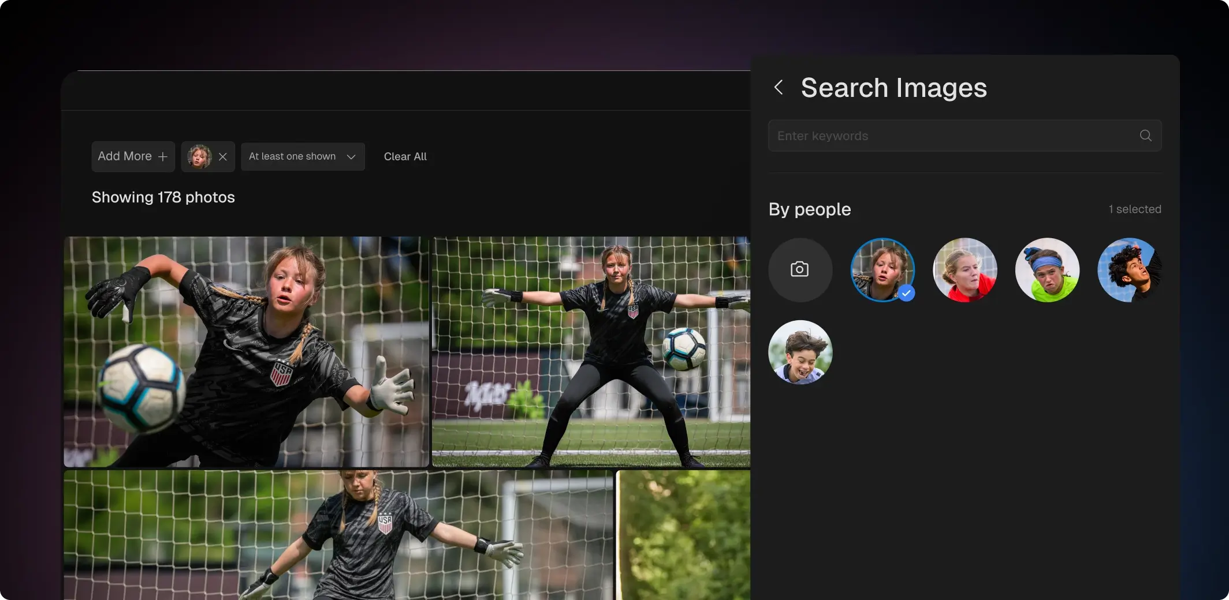Viewport: 1229px width, 600px height.
Task: Select the person in red jersey
Action: 964,269
